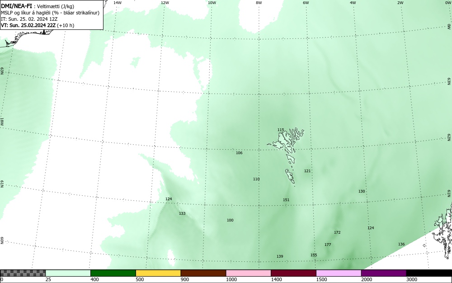Click the 8W longitude label
Screen dimensions: 452x283
click(259, 3)
